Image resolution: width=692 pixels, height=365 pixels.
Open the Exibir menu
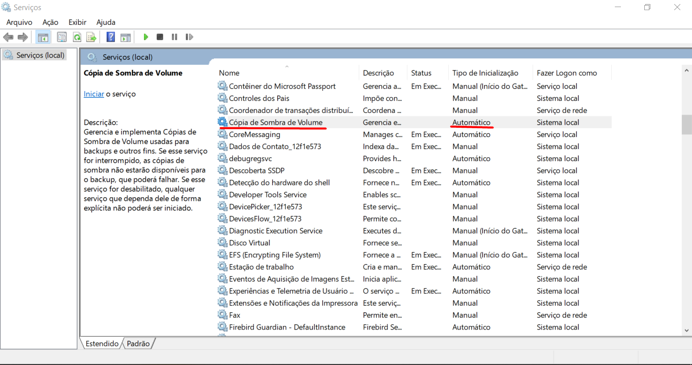(77, 22)
